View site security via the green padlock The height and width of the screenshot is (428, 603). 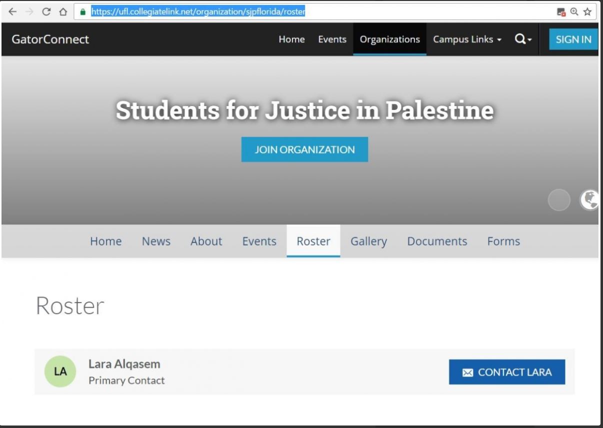click(83, 11)
